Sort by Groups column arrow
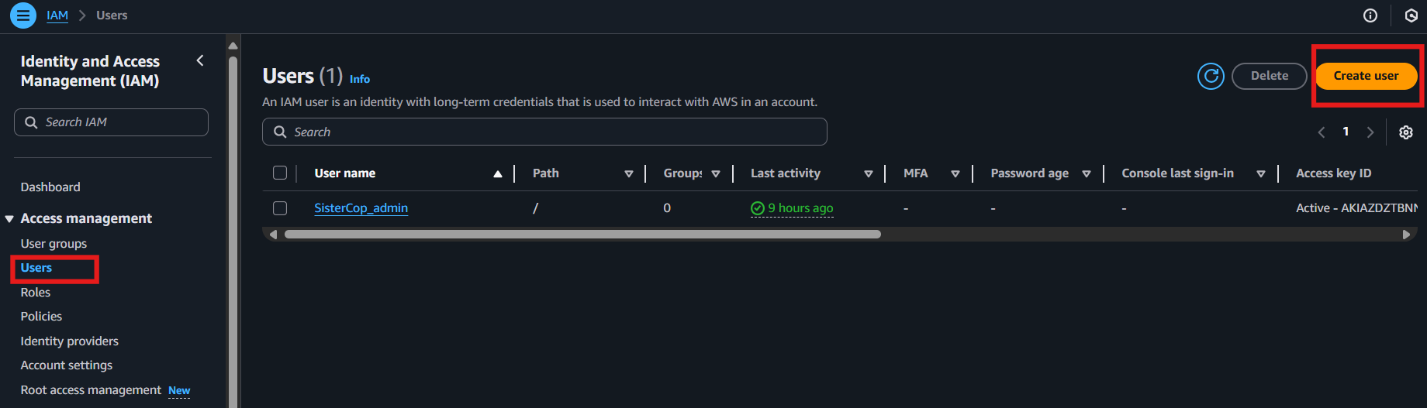This screenshot has width=1427, height=408. pos(716,174)
